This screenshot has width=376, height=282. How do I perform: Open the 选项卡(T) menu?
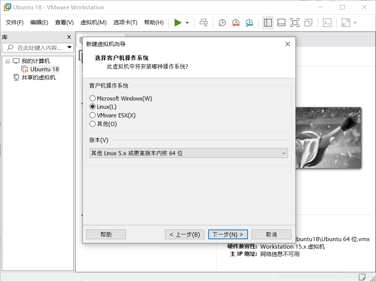(125, 22)
